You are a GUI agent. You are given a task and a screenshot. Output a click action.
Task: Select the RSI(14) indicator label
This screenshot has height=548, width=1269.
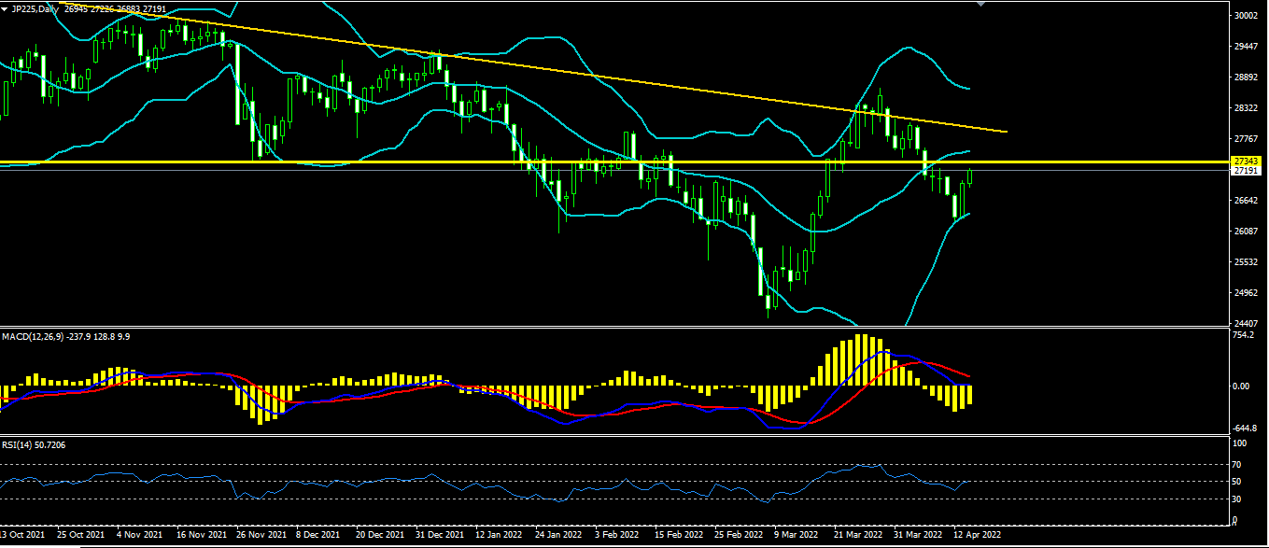coord(18,445)
